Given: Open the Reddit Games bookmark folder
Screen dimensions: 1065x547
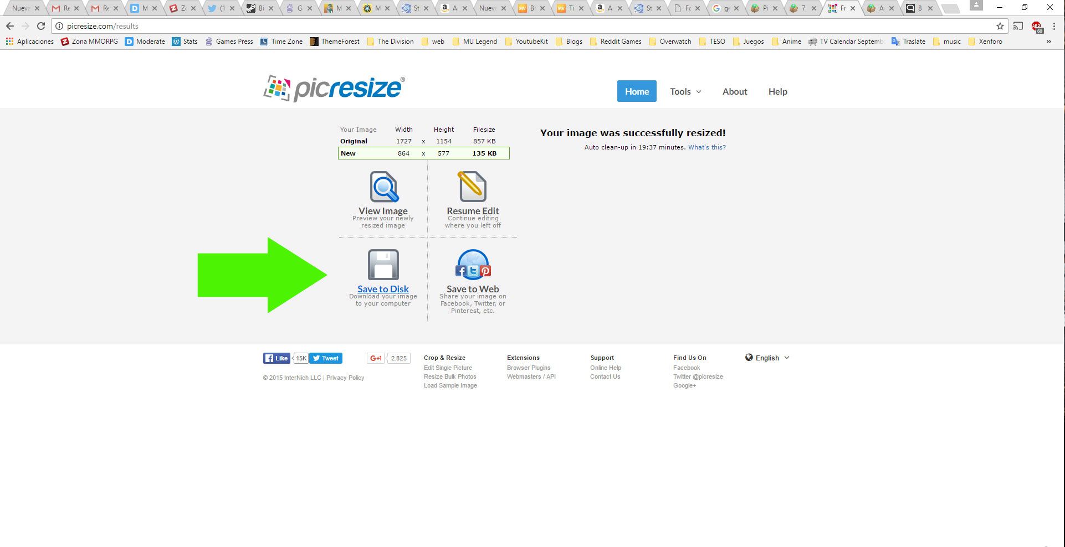Looking at the screenshot, I should 616,42.
